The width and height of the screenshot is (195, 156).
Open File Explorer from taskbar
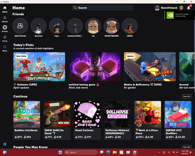115,152
